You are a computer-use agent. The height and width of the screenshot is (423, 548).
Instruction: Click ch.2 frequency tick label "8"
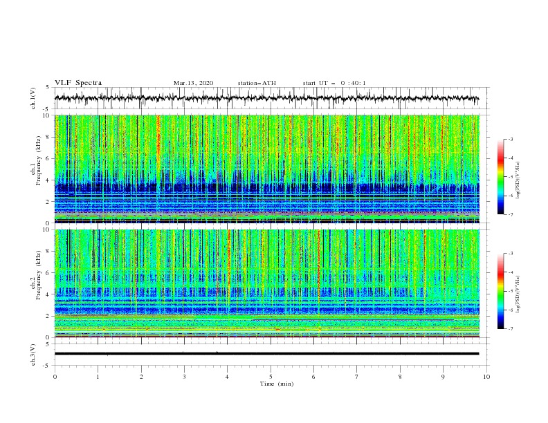[49, 252]
